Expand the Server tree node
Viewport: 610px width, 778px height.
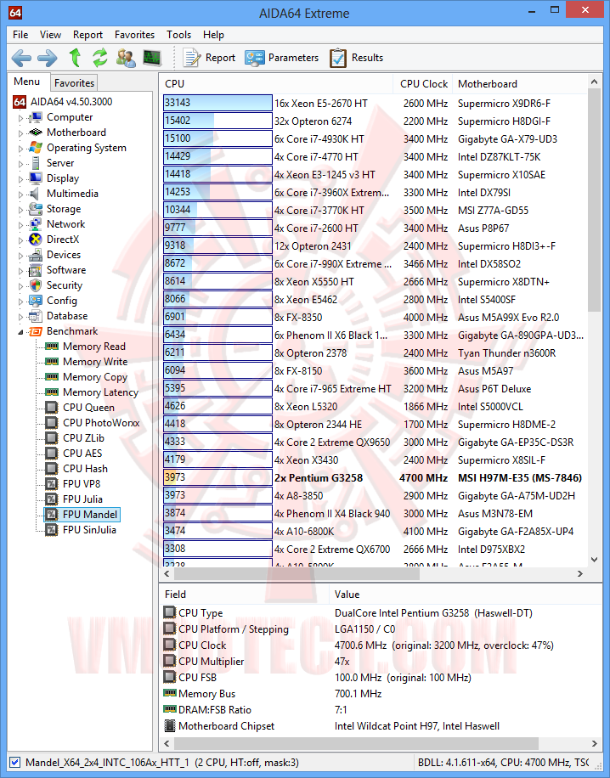21,164
